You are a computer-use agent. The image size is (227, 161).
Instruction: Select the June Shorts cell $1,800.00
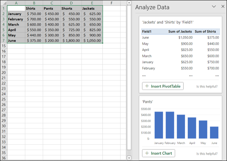coord(71,41)
